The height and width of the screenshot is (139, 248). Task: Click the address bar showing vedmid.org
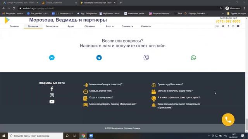[x=119, y=8]
